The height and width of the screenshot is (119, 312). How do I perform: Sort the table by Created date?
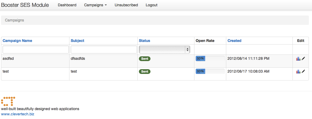tap(234, 41)
